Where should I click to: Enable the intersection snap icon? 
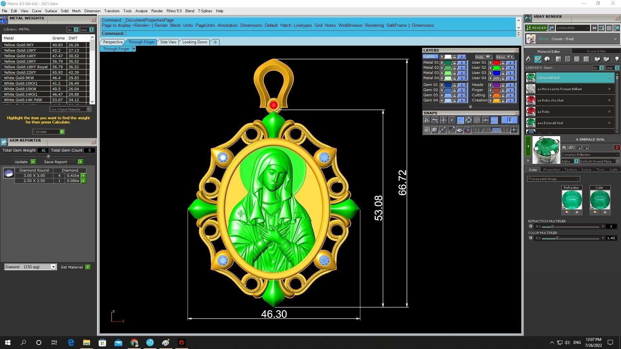[443, 120]
